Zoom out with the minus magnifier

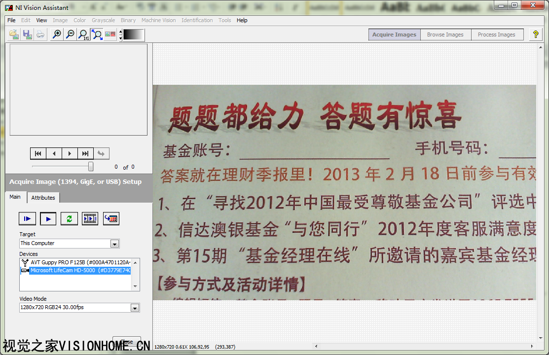tap(70, 35)
